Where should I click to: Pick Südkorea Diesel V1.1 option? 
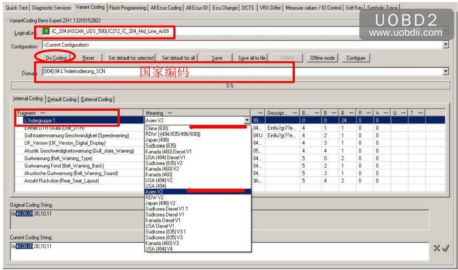tap(198, 209)
